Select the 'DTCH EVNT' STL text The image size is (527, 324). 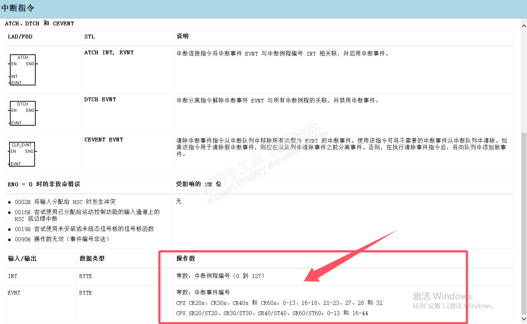(100, 100)
